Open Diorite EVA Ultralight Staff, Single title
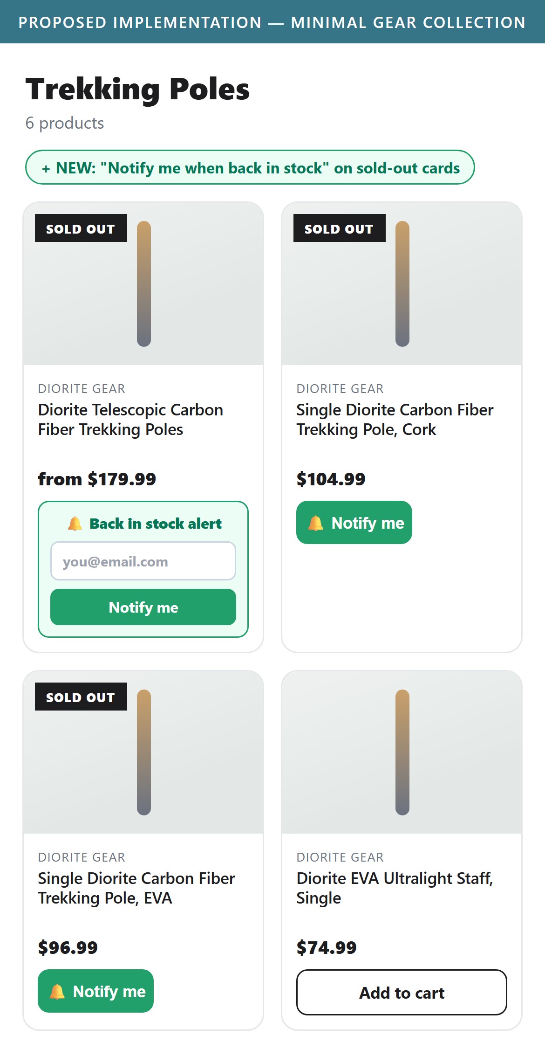This screenshot has width=545, height=1056. click(395, 888)
